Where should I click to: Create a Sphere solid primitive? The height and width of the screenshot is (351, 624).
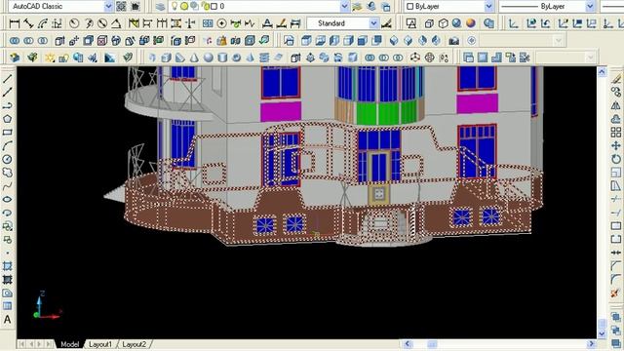click(208, 58)
